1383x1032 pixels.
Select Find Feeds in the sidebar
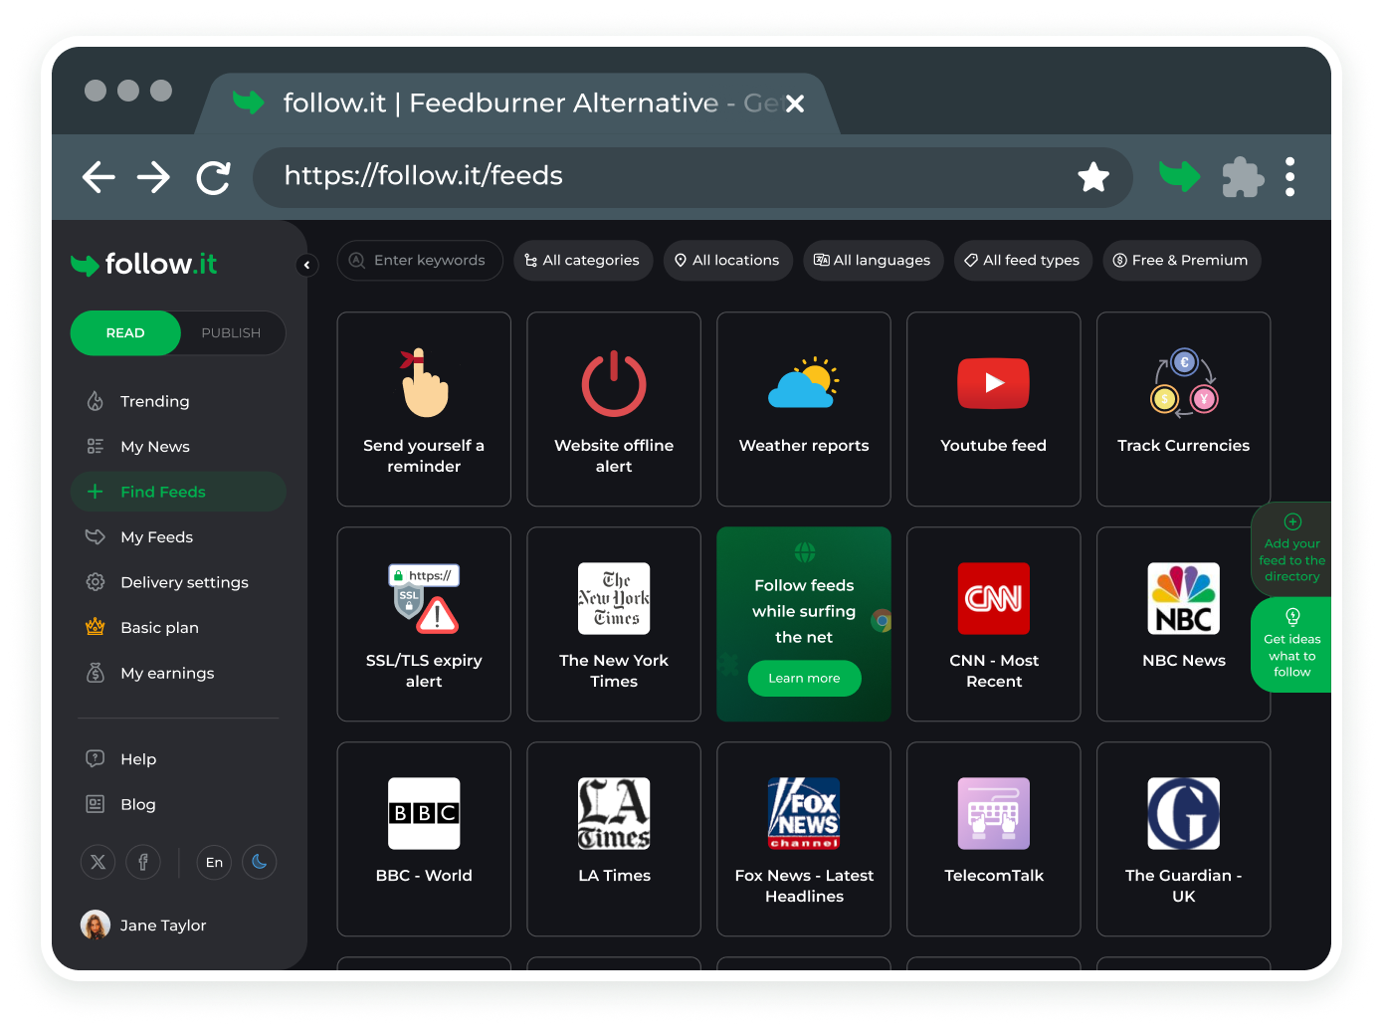(x=178, y=492)
